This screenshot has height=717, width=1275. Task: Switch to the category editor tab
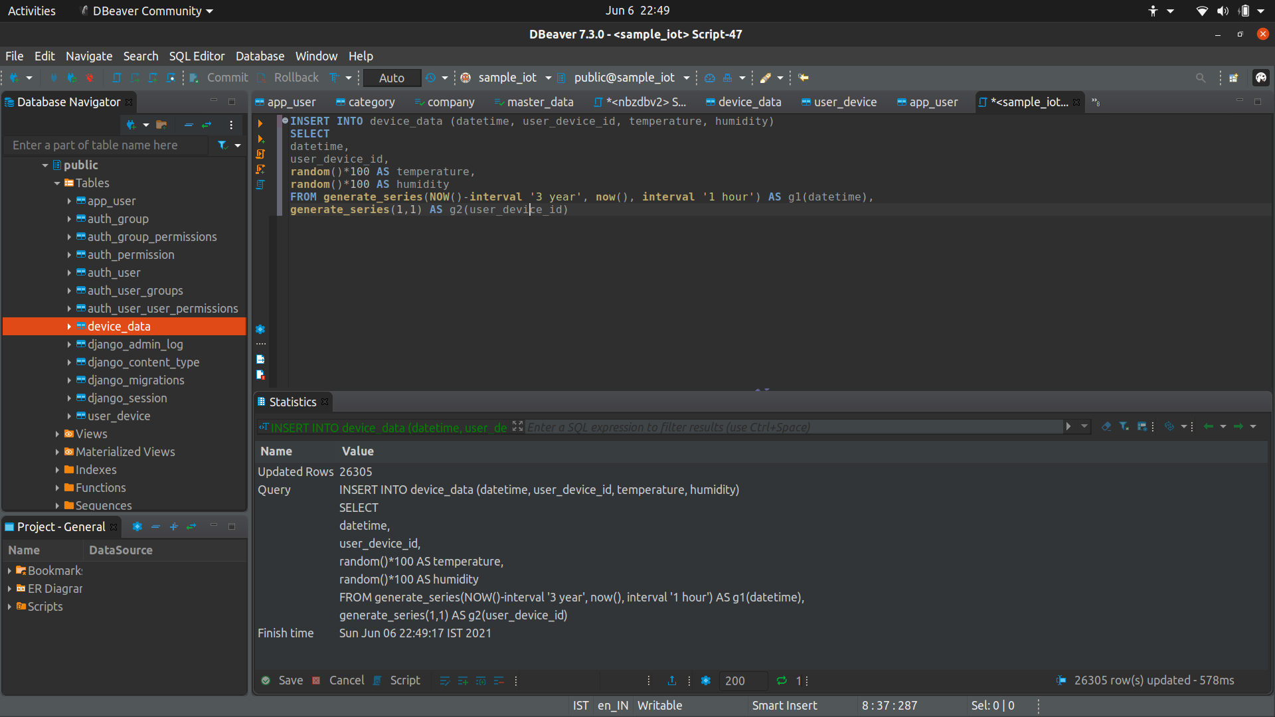click(365, 102)
